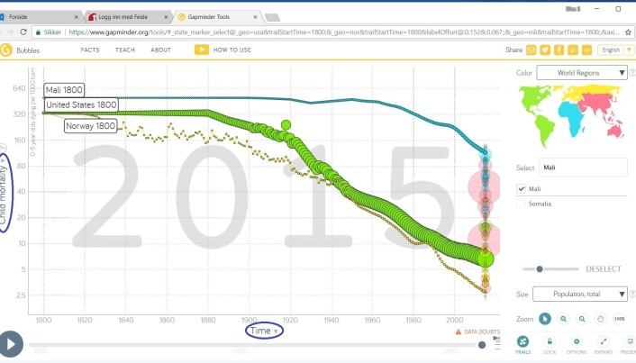Open the Color help question mark
This screenshot has height=363, width=636.
(x=631, y=73)
